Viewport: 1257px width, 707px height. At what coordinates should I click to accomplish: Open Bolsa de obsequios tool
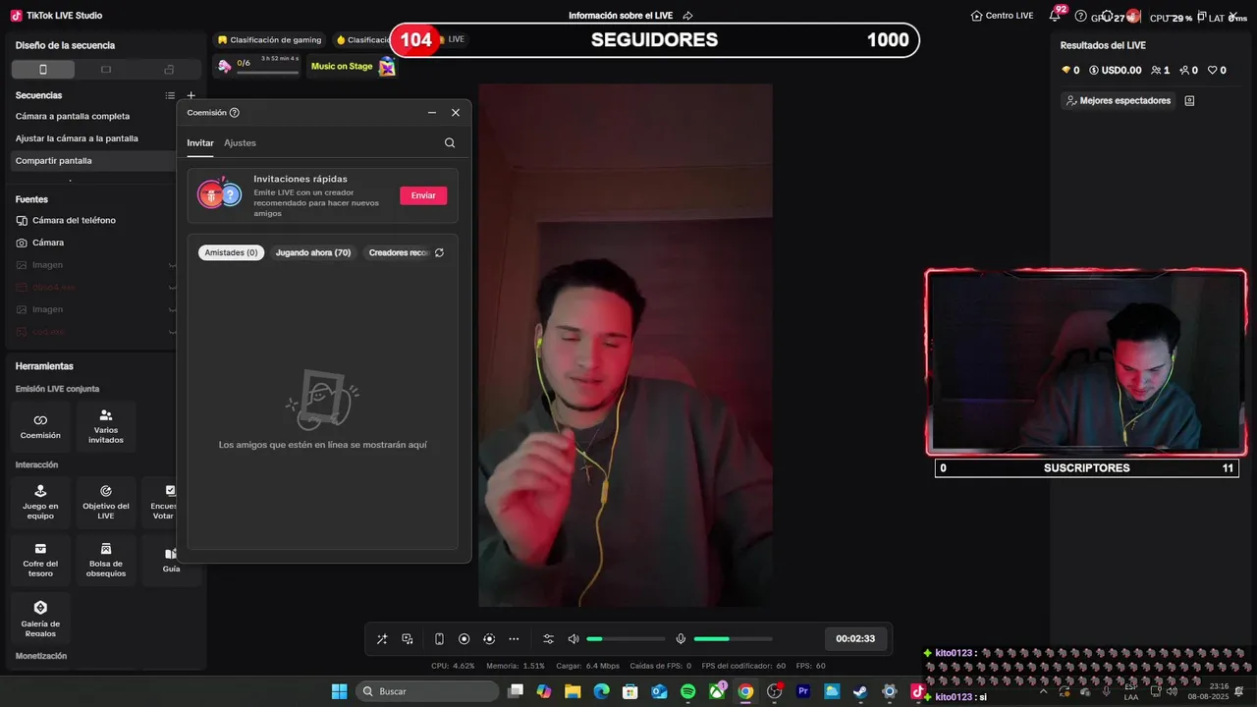point(106,559)
